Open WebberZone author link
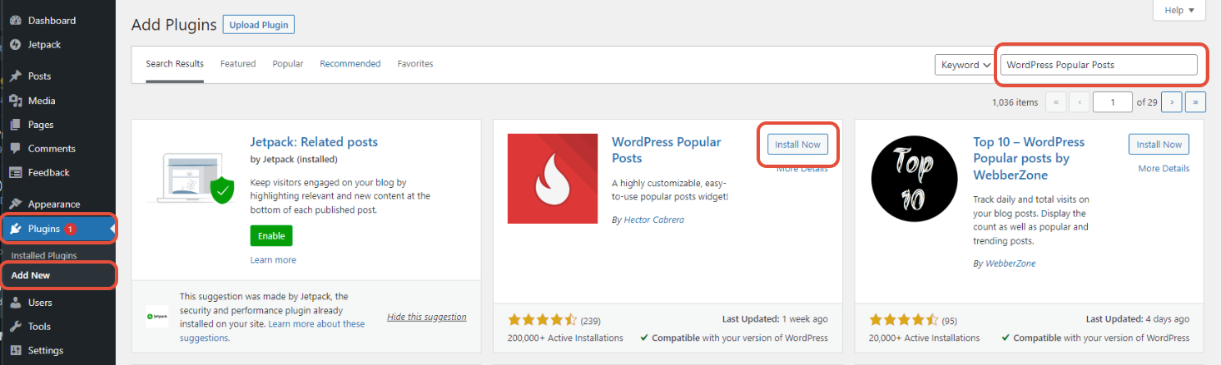This screenshot has width=1221, height=365. click(1010, 264)
